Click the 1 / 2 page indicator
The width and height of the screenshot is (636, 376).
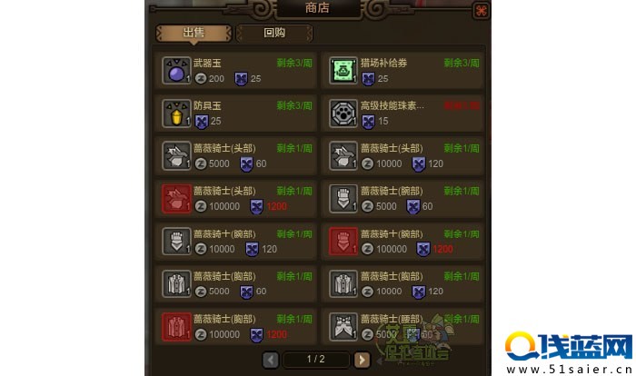315,360
